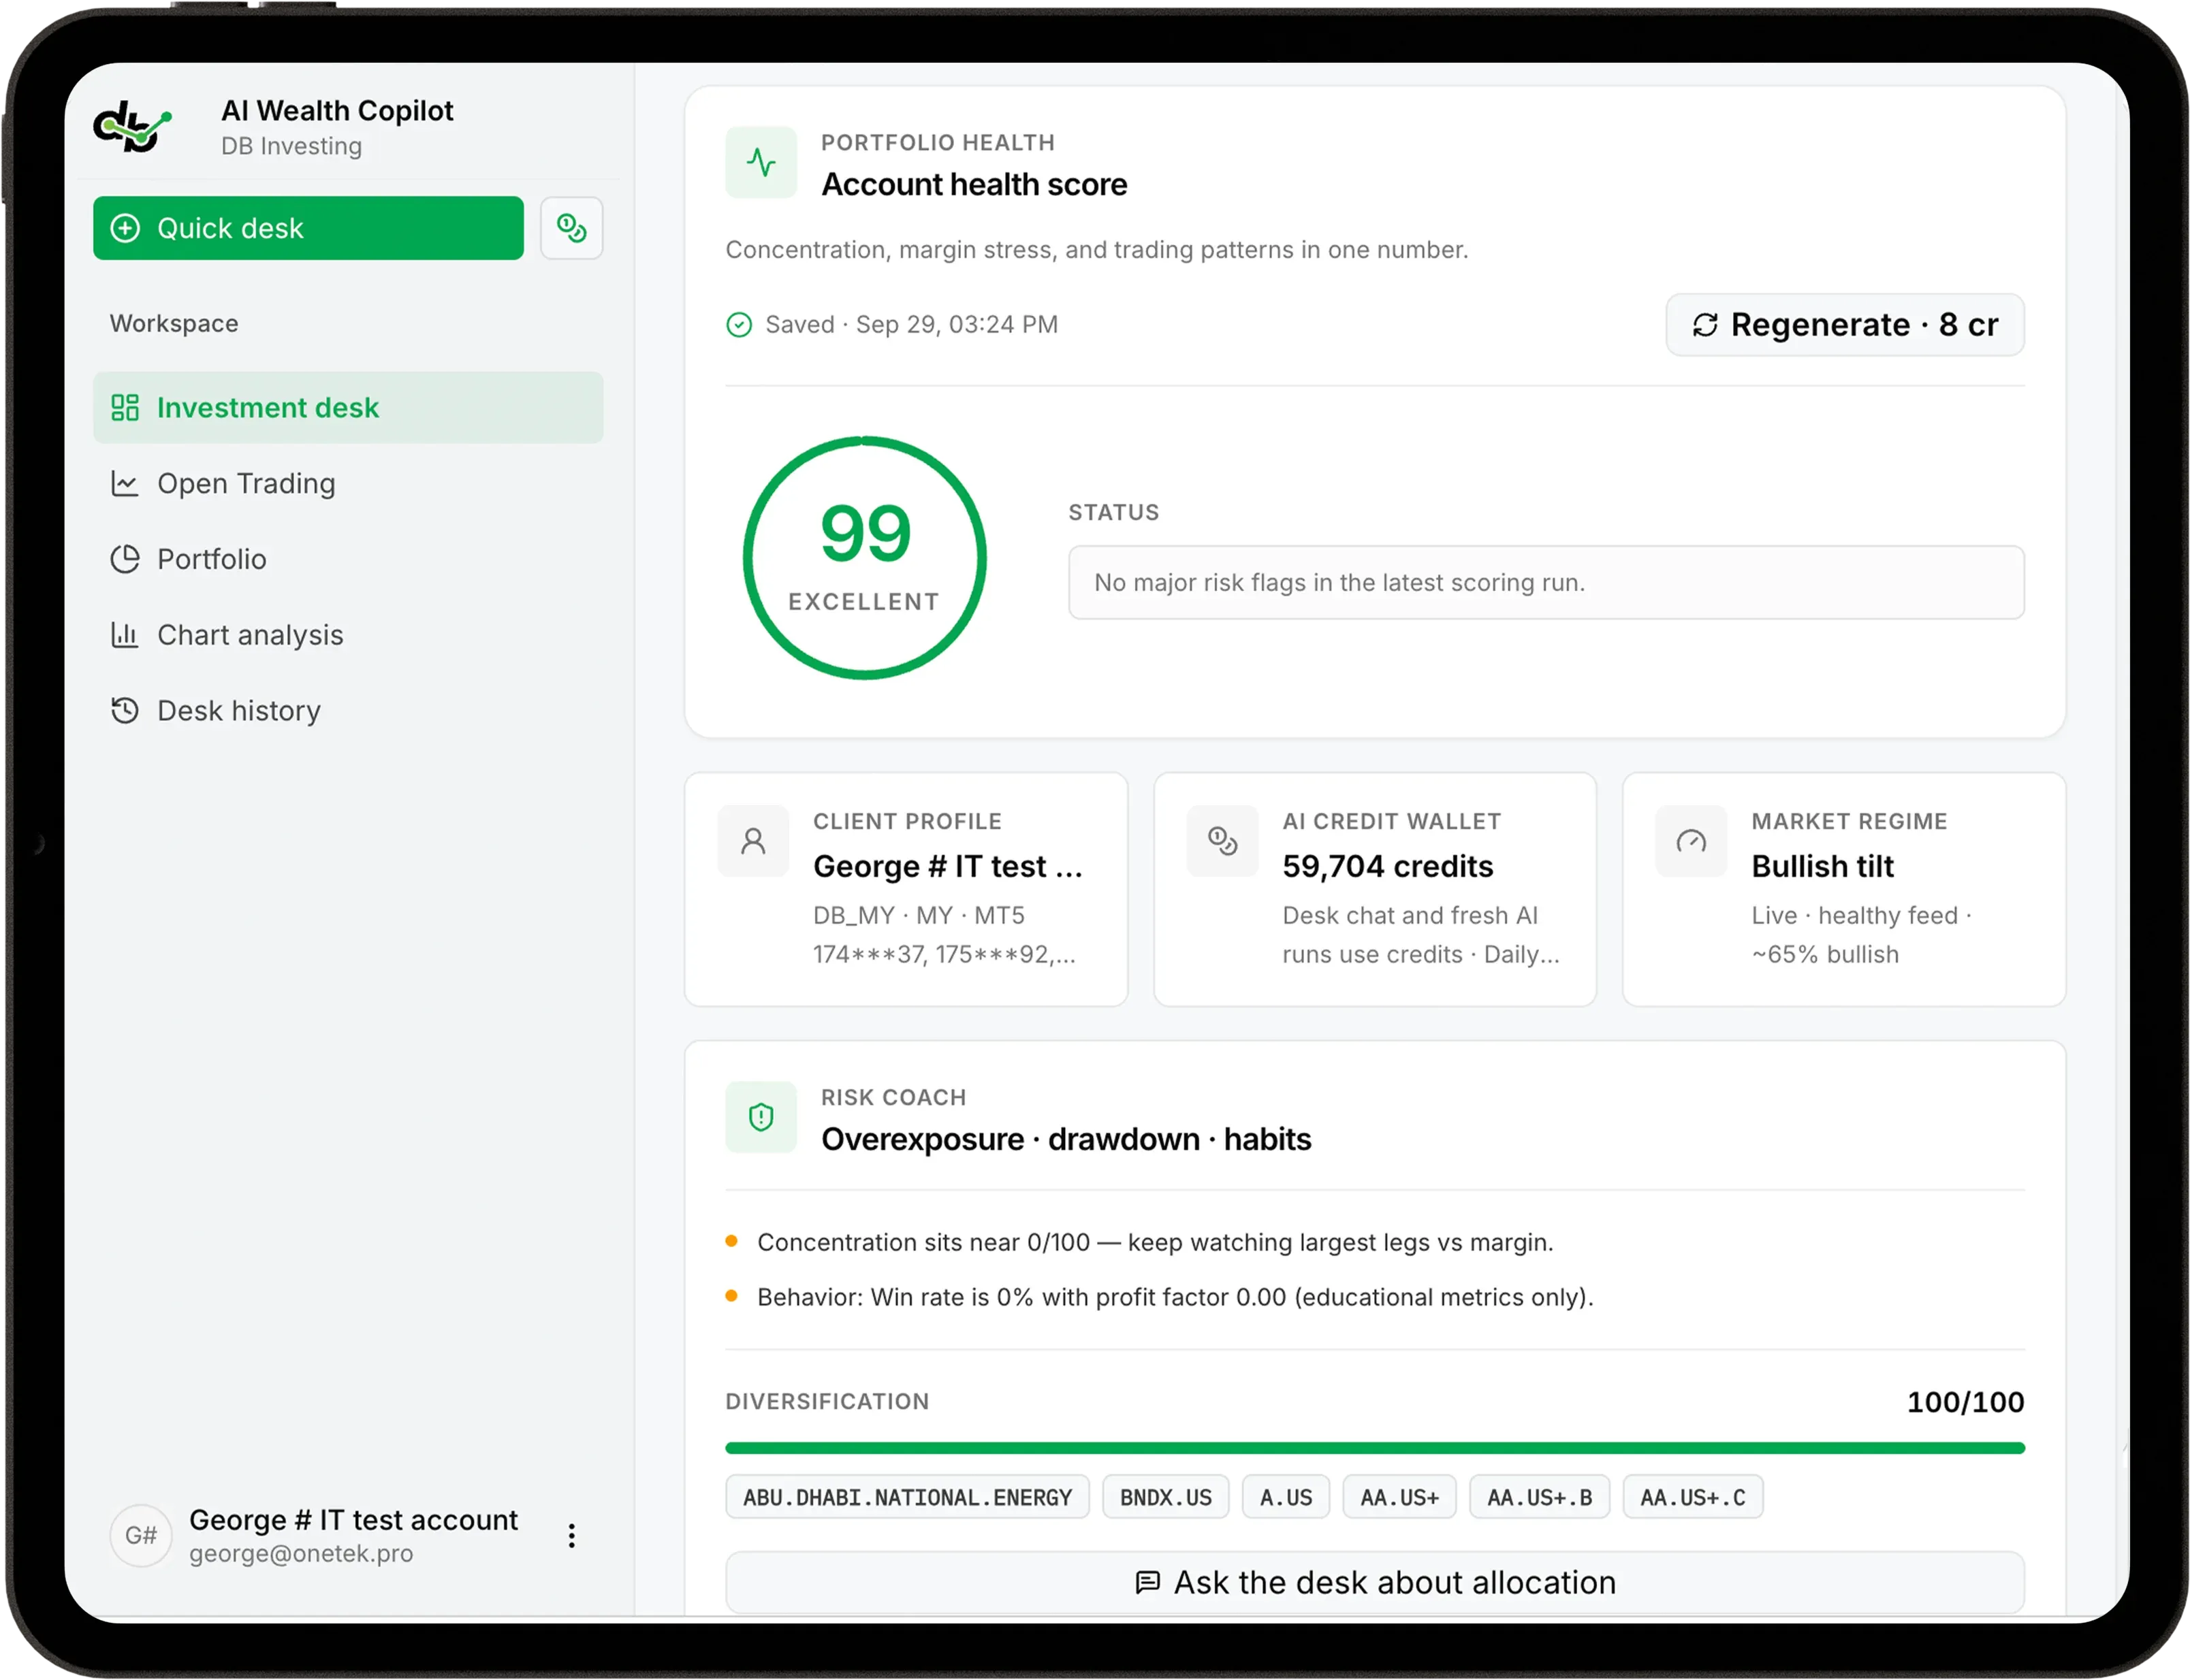
Task: Select the A.US ticker chip
Action: click(1286, 1498)
